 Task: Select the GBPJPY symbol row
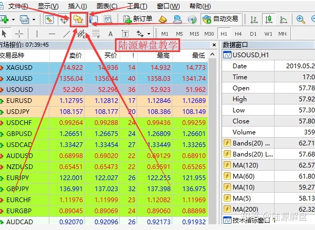click(x=104, y=189)
